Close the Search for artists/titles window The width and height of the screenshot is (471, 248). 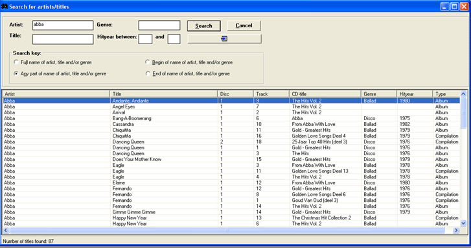464,6
